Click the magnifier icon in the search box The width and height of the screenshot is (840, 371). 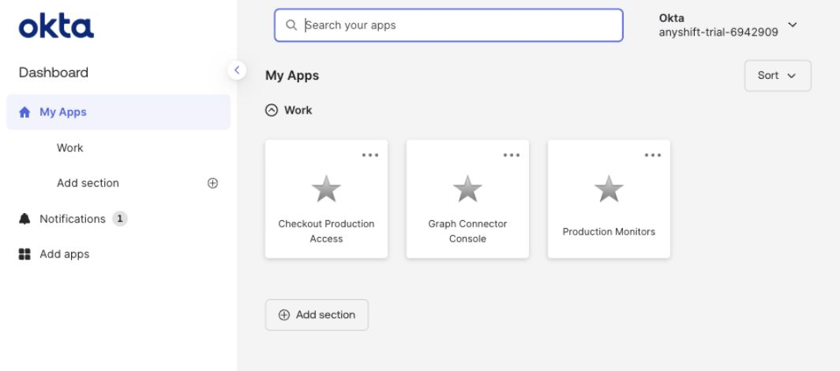tap(291, 25)
